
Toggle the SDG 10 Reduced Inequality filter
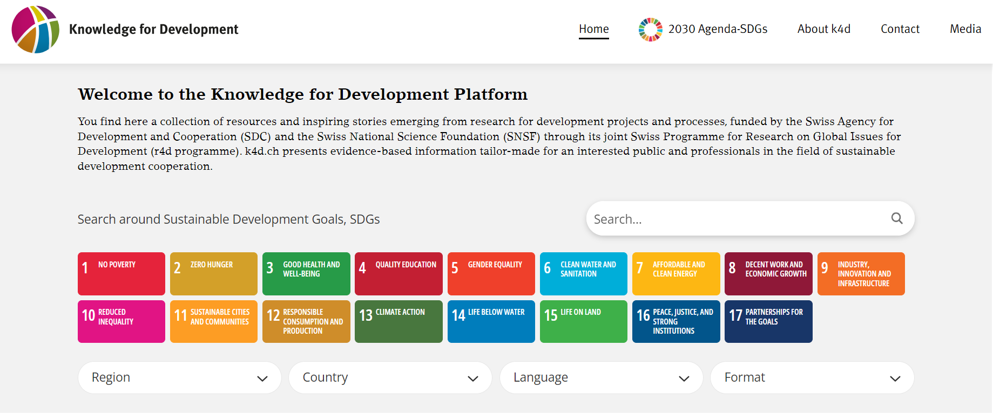click(x=121, y=321)
